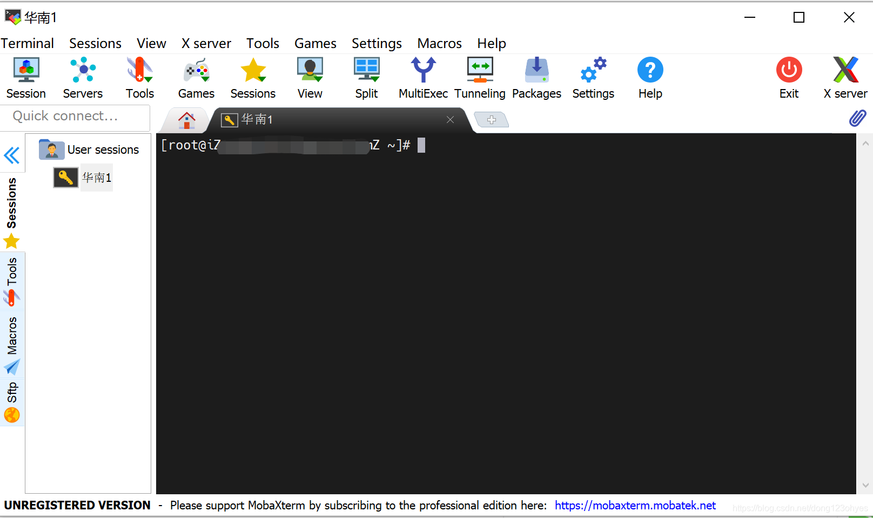Open the Sessions menu
This screenshot has height=518, width=873.
point(95,43)
